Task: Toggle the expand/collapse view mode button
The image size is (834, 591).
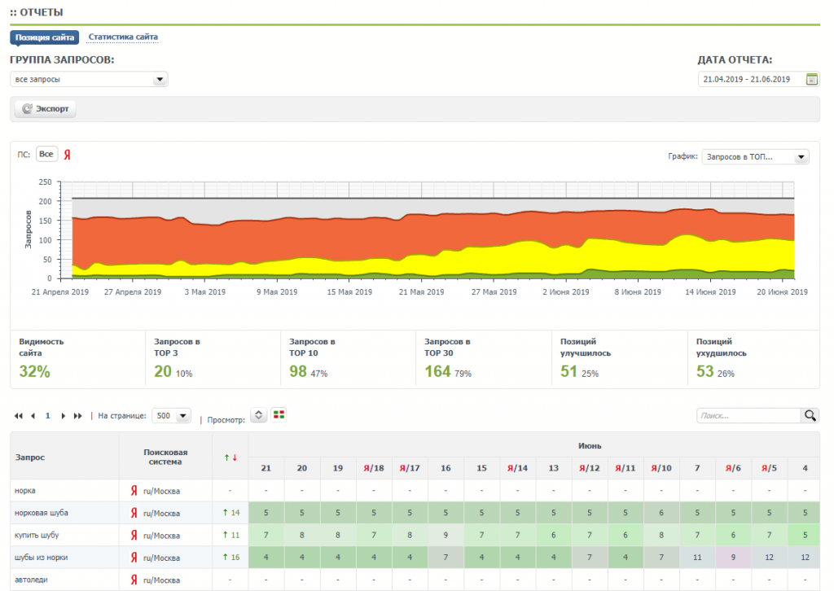Action: pyautogui.click(x=258, y=415)
